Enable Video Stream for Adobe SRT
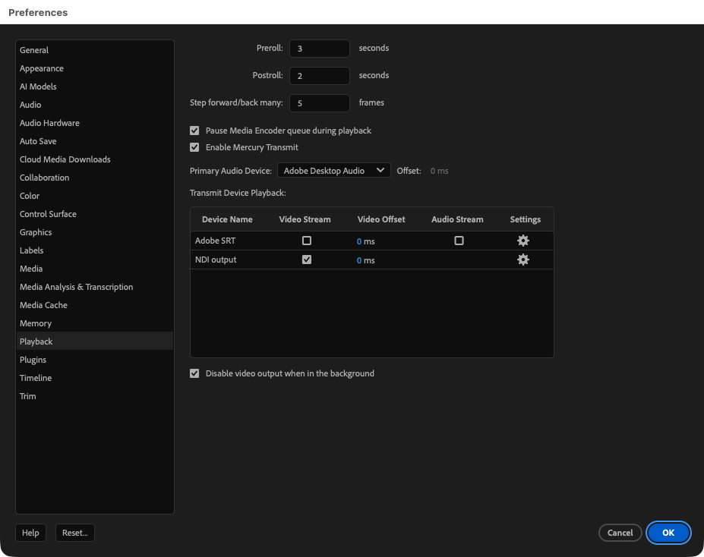The width and height of the screenshot is (704, 557). pos(307,241)
